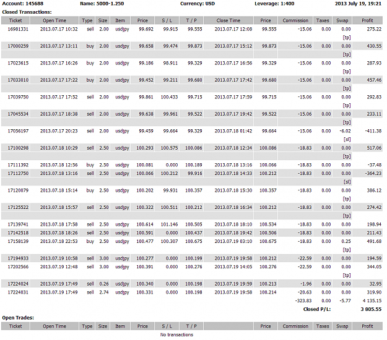Click the Close Time column header

(228, 20)
